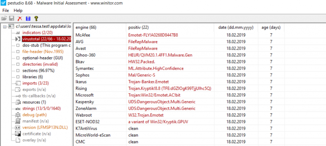
Task: Open file toolbar icon
Action: click(4, 18)
